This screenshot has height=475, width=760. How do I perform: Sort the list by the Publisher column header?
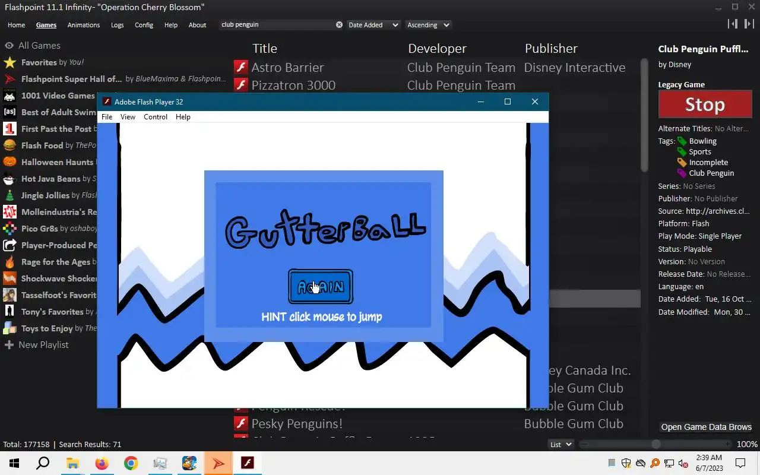point(551,49)
